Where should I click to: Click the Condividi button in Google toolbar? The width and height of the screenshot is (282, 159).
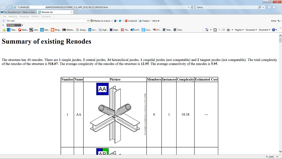pyautogui.click(x=131, y=21)
